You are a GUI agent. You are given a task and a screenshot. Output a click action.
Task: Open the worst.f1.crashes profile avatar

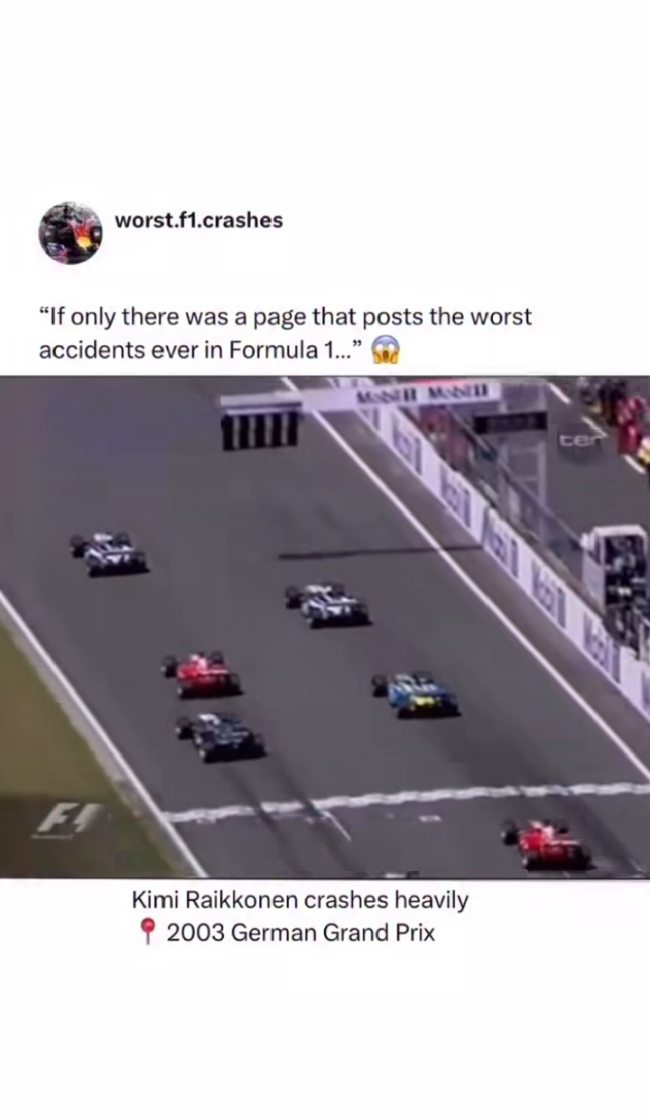tap(70, 233)
